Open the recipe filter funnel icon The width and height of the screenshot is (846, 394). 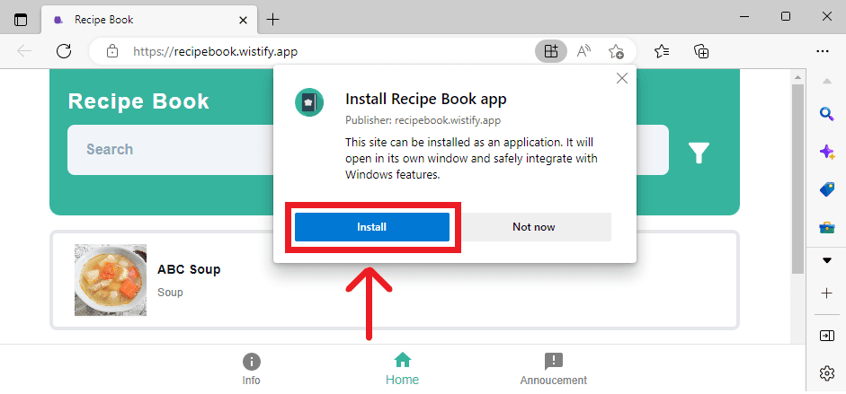point(699,153)
